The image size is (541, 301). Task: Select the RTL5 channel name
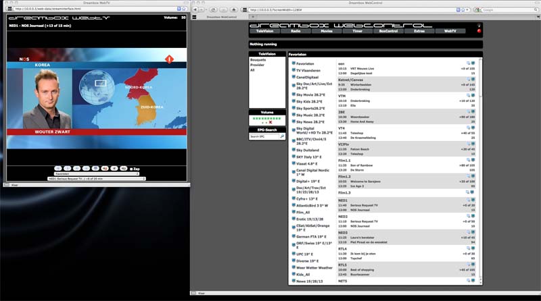(342, 265)
